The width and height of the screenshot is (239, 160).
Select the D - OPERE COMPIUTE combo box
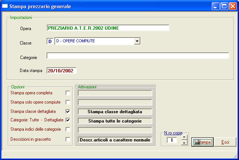point(98,41)
